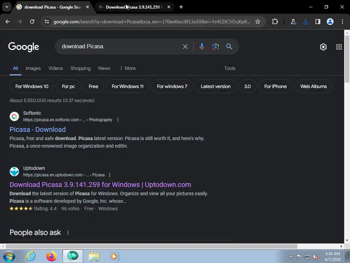Click the address bar URL

(152, 22)
